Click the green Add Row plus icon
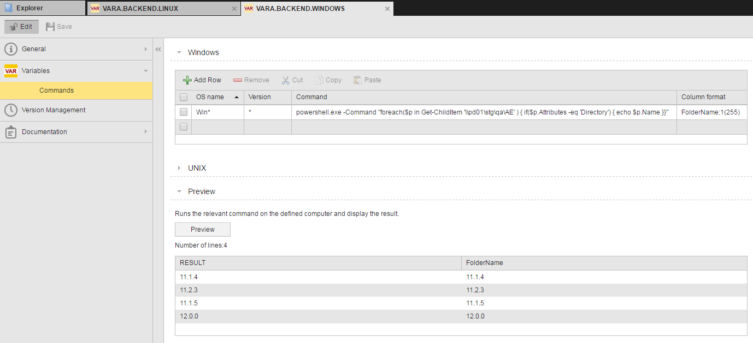This screenshot has width=753, height=343. click(x=187, y=80)
